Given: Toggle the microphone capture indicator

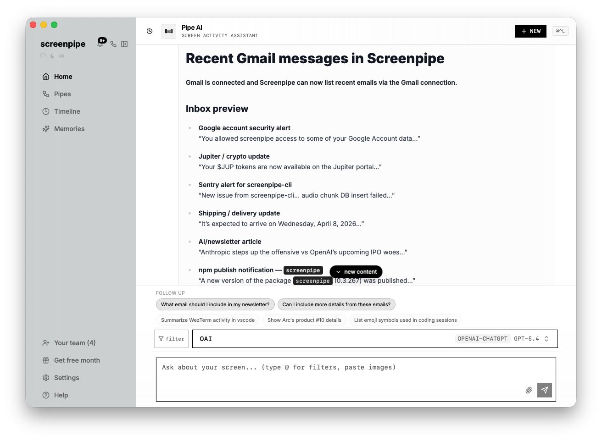Looking at the screenshot, I should click(52, 56).
